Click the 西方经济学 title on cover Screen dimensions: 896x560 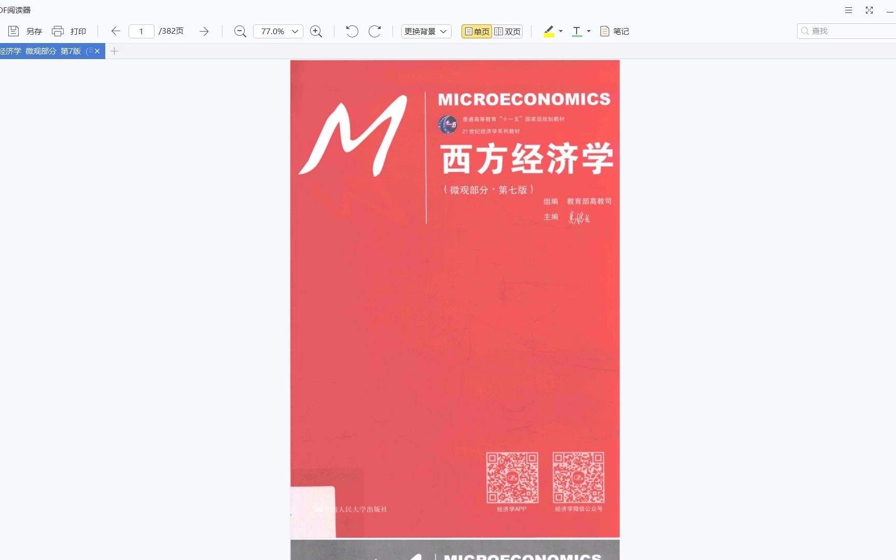tap(527, 159)
